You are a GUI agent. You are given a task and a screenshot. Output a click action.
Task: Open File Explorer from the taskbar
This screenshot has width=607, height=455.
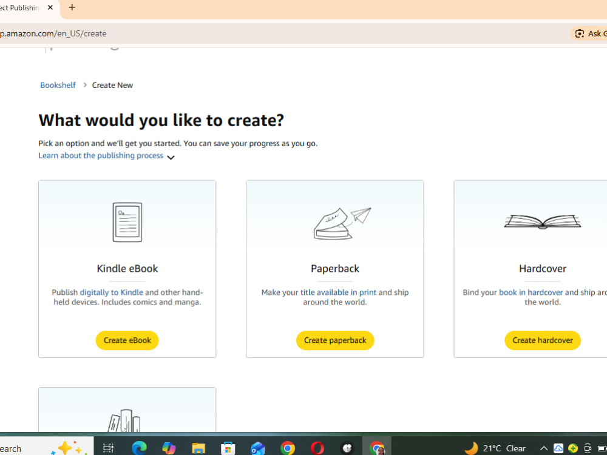pos(198,448)
